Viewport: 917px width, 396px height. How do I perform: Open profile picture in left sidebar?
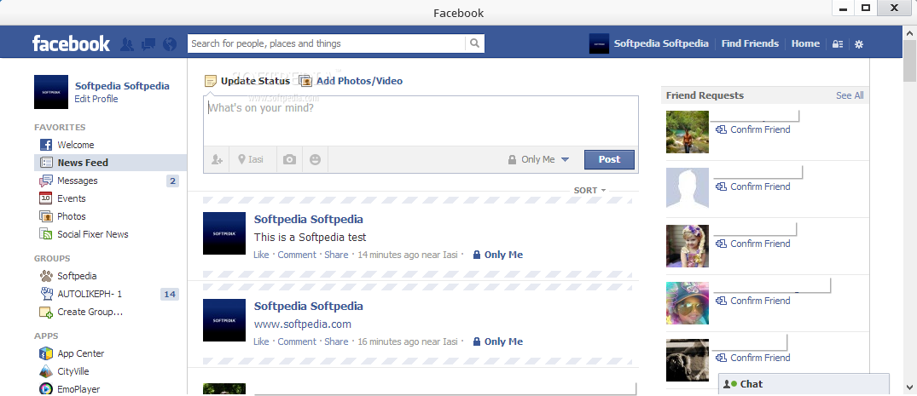click(x=51, y=92)
